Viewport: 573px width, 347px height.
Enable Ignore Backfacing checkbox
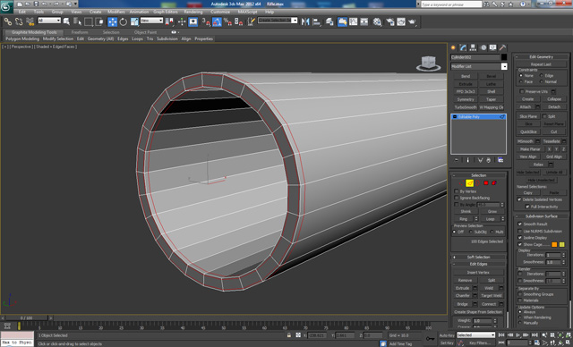(x=457, y=198)
